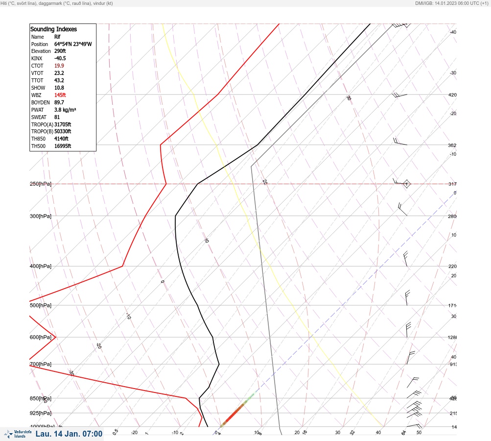
Task: Select the 400[hPa] pressure label
Action: click(x=41, y=266)
